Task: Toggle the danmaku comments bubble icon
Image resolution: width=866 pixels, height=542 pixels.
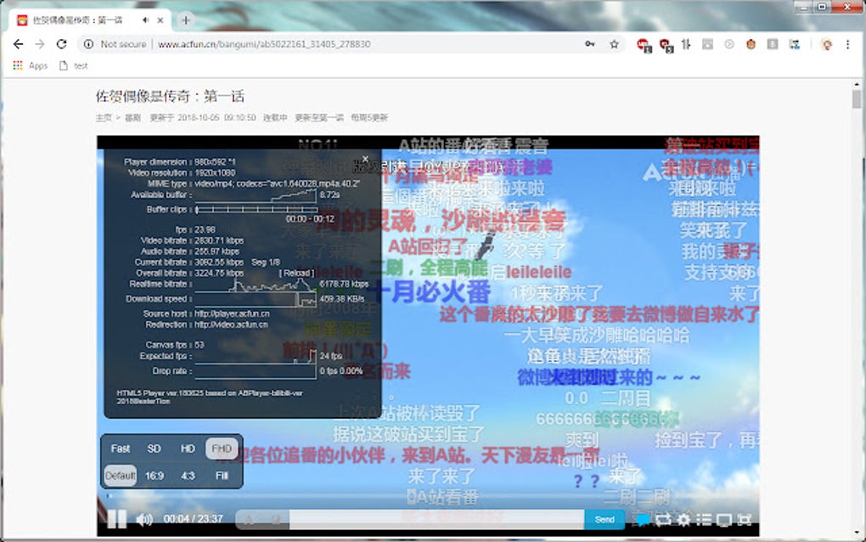Action: (x=643, y=519)
